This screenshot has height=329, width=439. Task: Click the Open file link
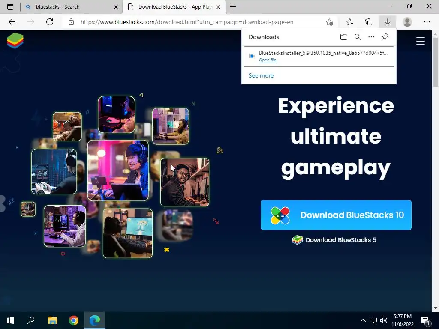[268, 60]
